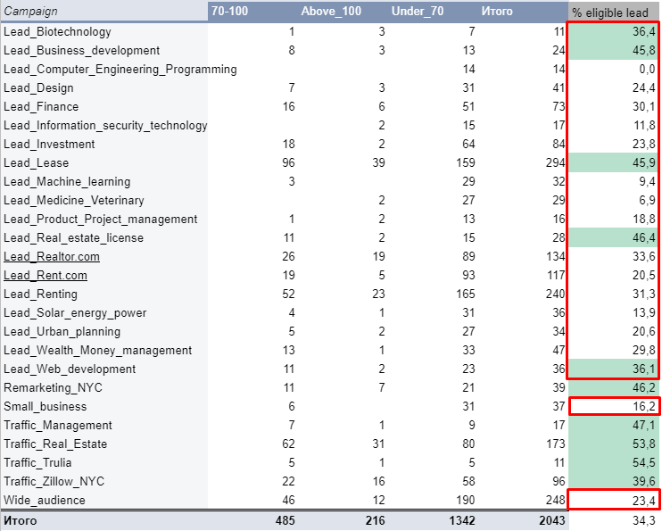Viewport: 662px width, 531px height.
Task: Select the 46,4 eligible lead cell
Action: coord(613,237)
